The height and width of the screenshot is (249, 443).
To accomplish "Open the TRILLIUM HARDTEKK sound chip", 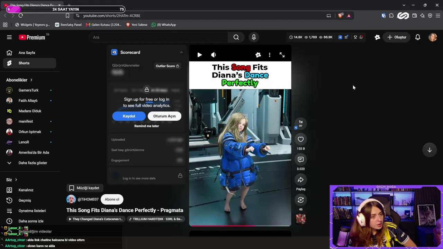I will [x=156, y=219].
